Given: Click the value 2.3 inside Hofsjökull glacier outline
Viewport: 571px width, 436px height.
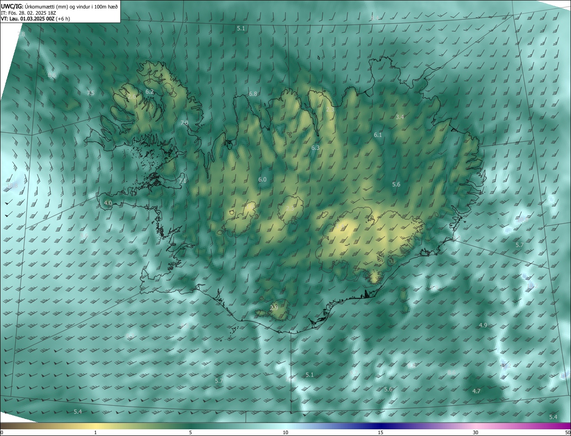Looking at the screenshot, I should tap(290, 209).
